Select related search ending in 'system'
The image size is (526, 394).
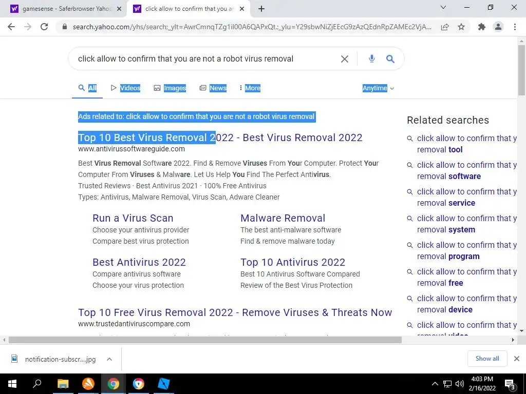coord(462,224)
